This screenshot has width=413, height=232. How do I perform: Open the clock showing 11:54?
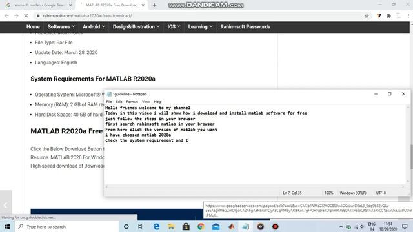click(x=388, y=227)
